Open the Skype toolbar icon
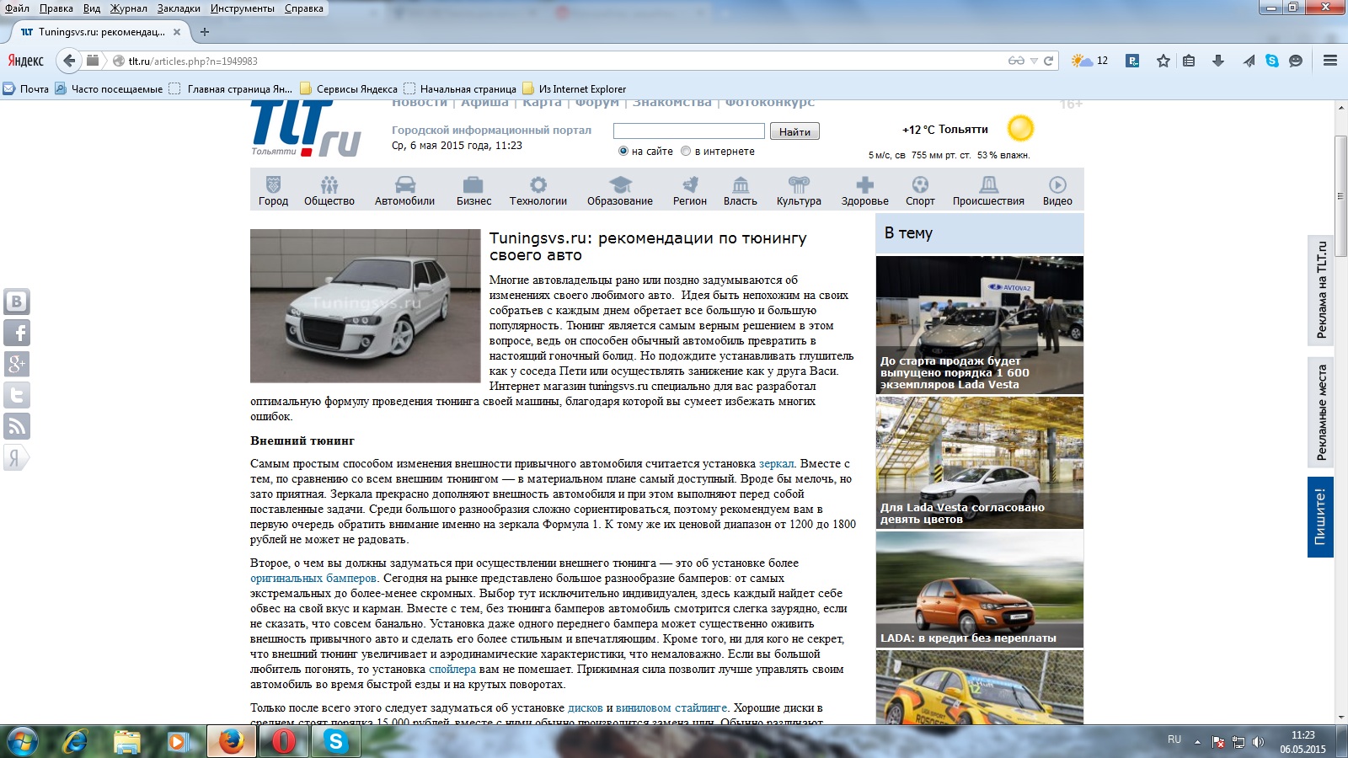 pos(1272,61)
